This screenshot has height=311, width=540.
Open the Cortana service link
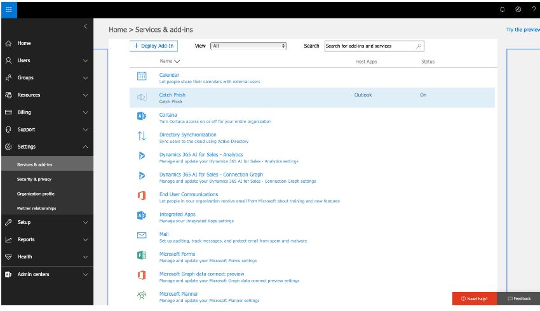coord(168,115)
